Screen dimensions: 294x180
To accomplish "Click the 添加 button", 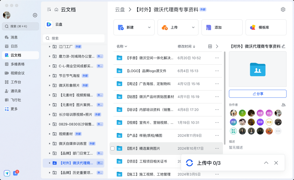I will [x=222, y=28].
